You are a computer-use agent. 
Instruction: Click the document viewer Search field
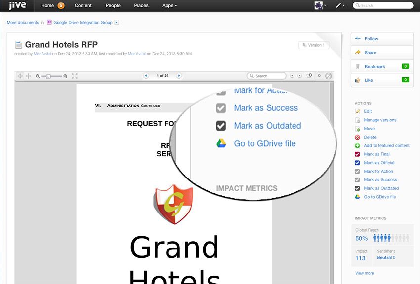tap(267, 76)
